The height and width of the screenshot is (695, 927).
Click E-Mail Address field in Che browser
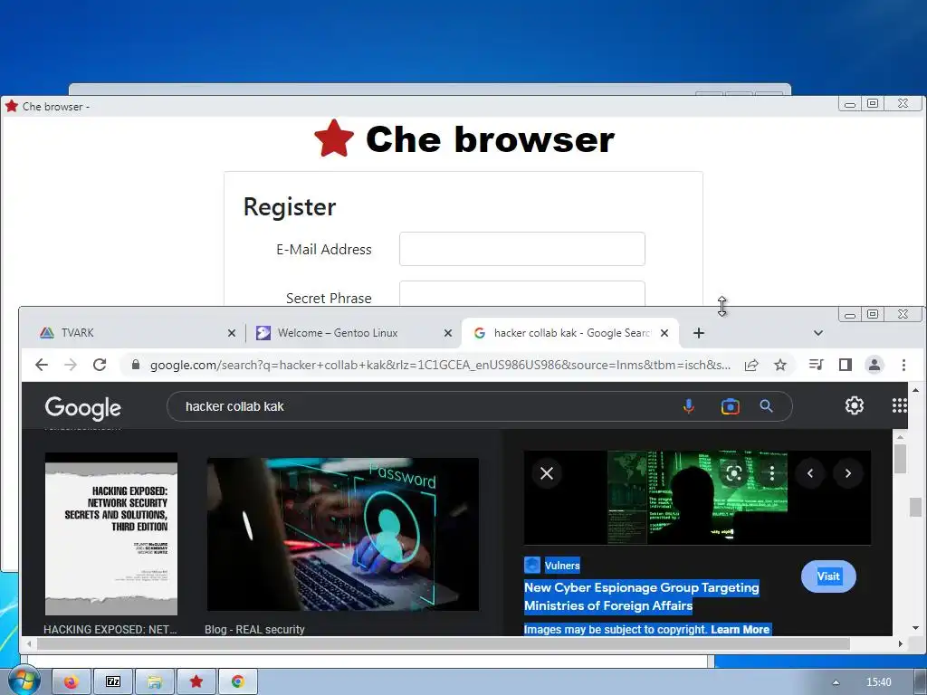(x=522, y=249)
